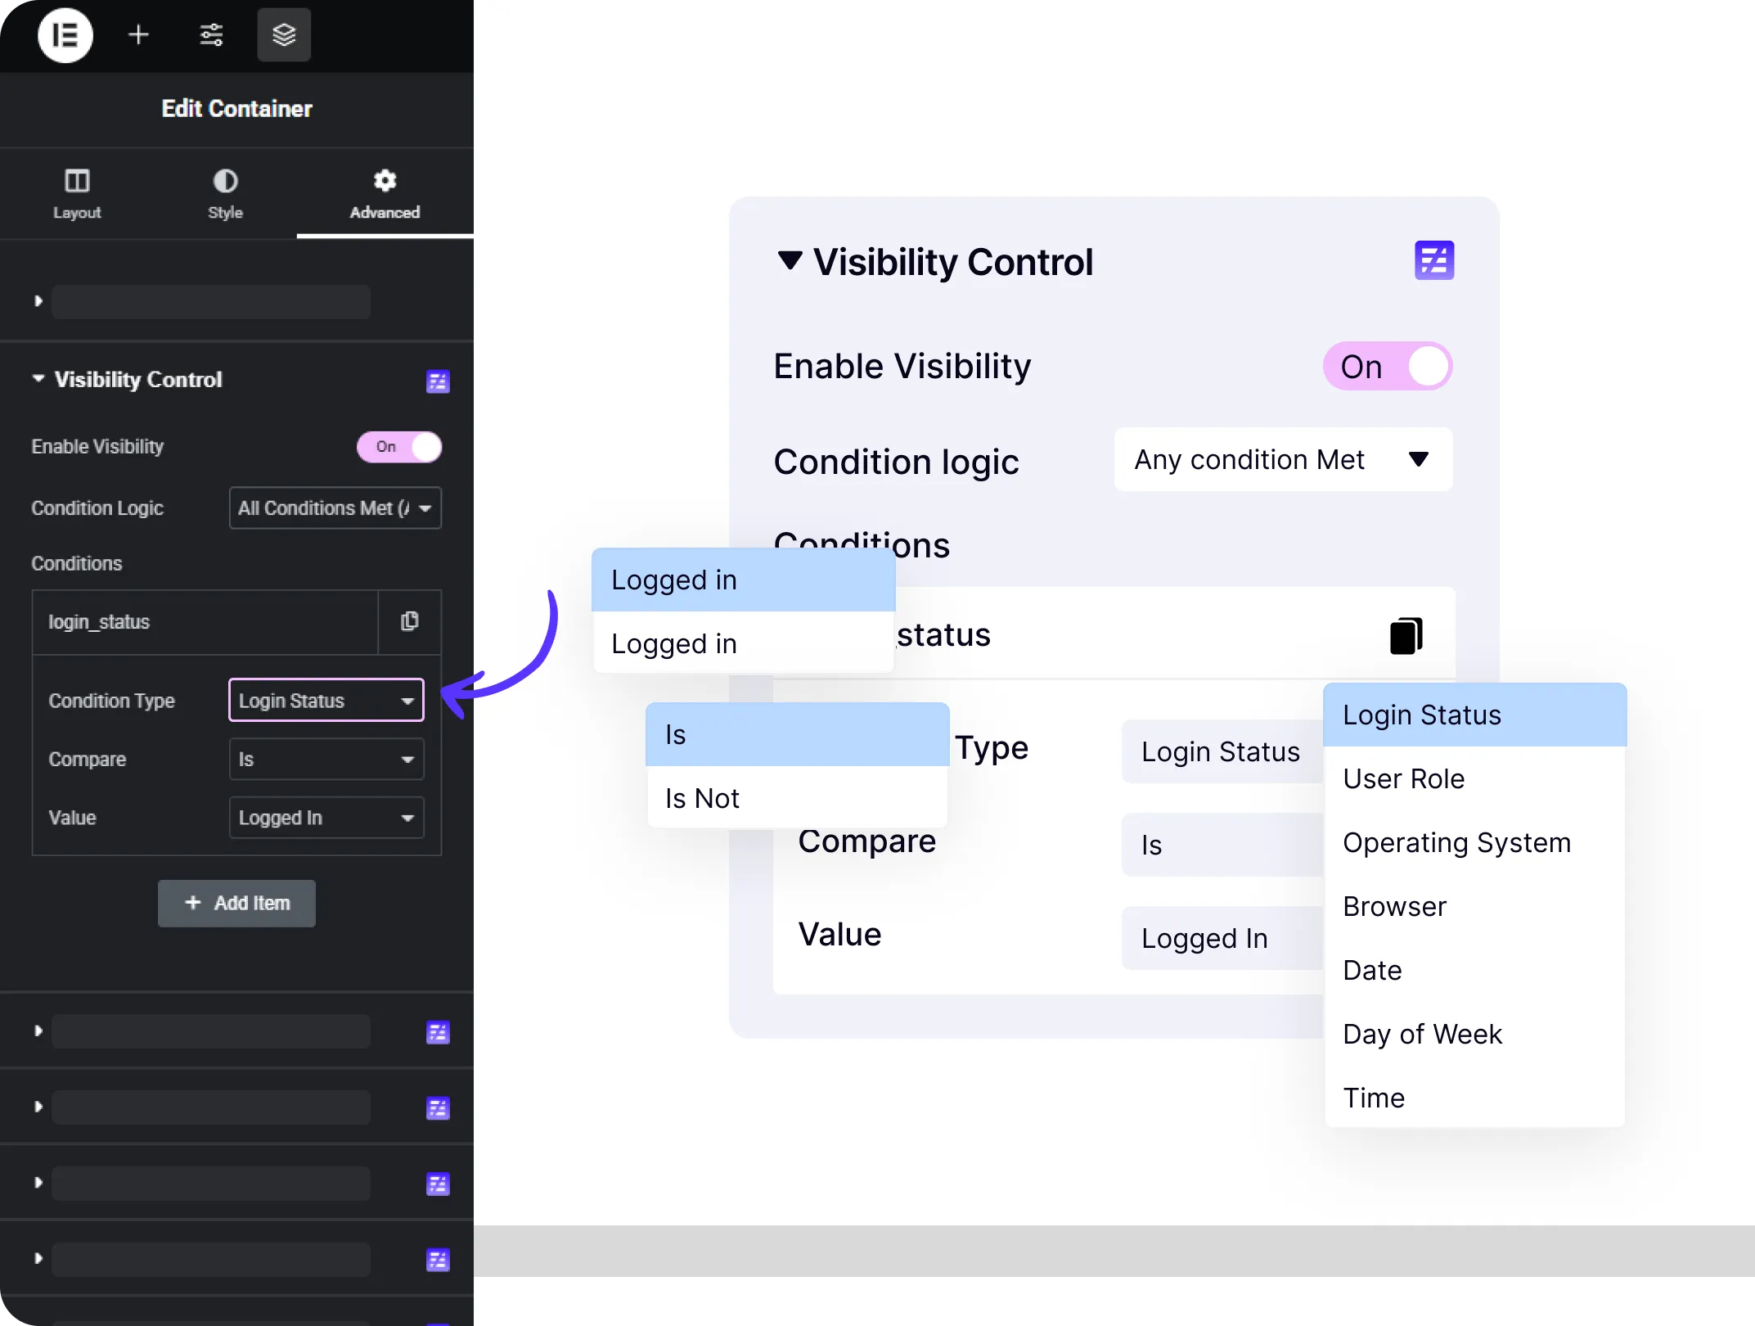The width and height of the screenshot is (1755, 1326).
Task: Select Is Not from compare options
Action: 702,798
